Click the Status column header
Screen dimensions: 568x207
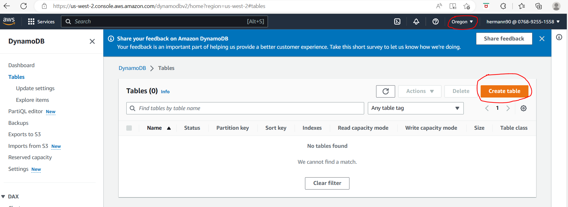pos(192,128)
